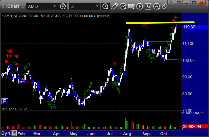Open the studies chart-line menu
Screen dimensions: 209x137
click(x=123, y=6)
